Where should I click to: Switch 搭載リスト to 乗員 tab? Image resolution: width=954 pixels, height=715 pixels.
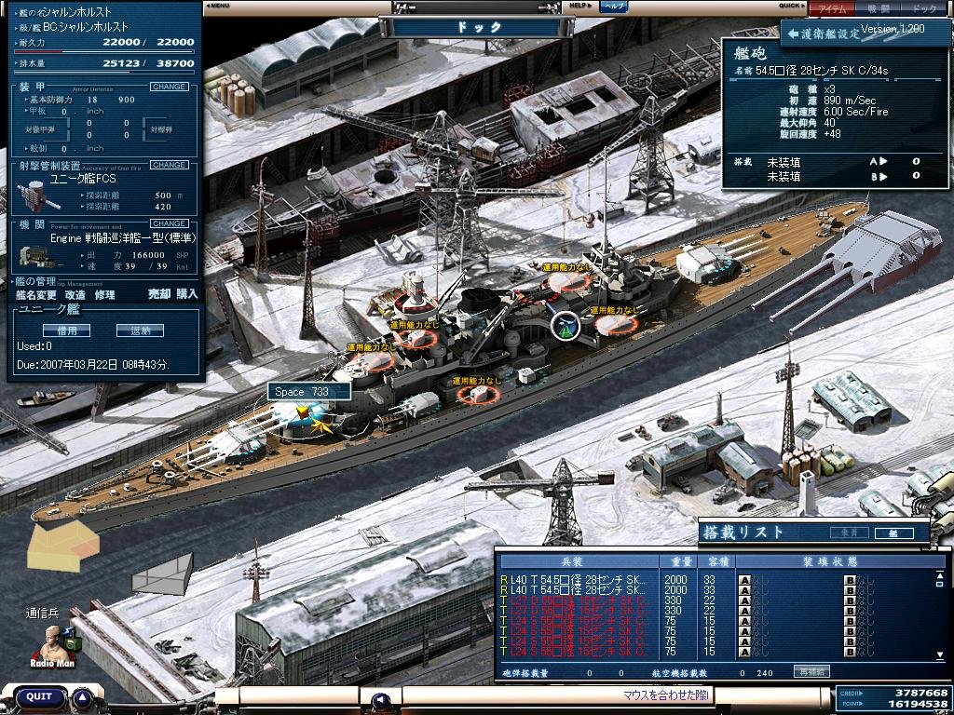click(850, 533)
